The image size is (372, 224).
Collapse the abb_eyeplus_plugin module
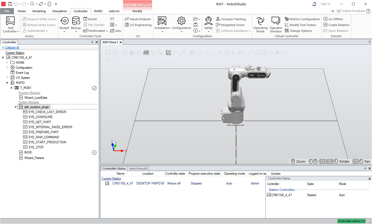click(15, 107)
